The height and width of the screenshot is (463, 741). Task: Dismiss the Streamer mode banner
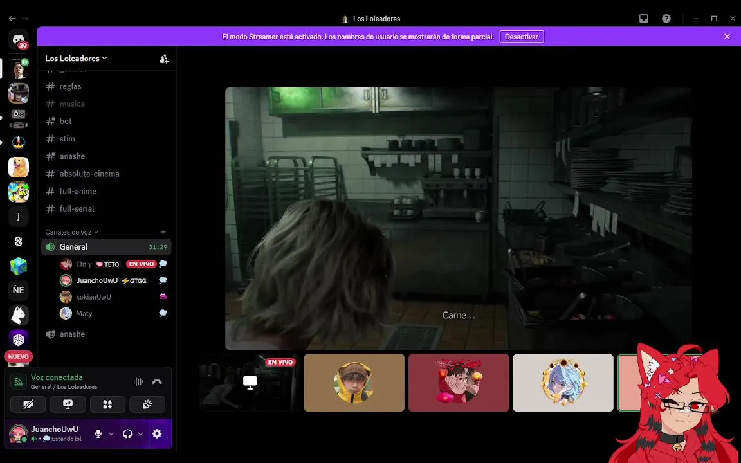727,37
